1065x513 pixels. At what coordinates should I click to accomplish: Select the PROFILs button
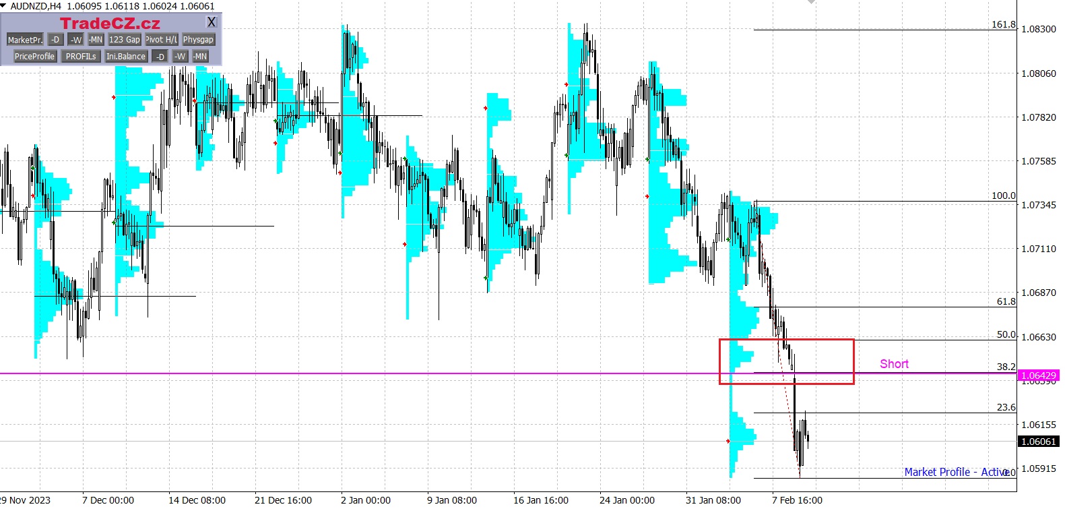click(x=81, y=57)
